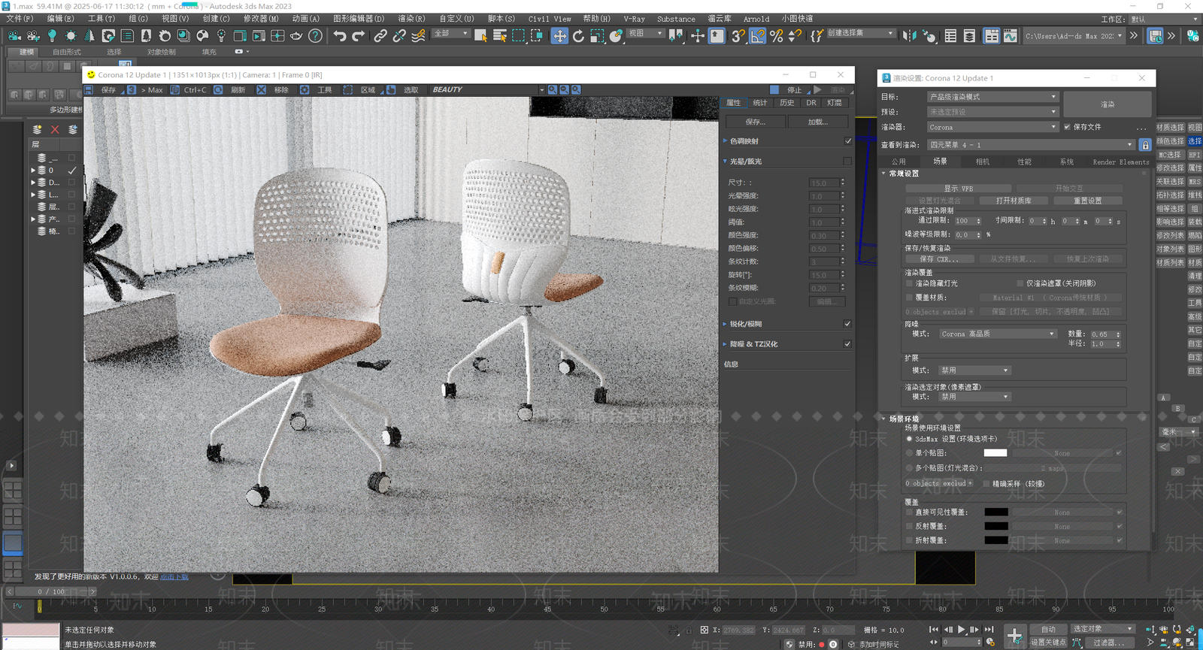Activate the Select and Move tool
The height and width of the screenshot is (650, 1203).
pos(559,35)
